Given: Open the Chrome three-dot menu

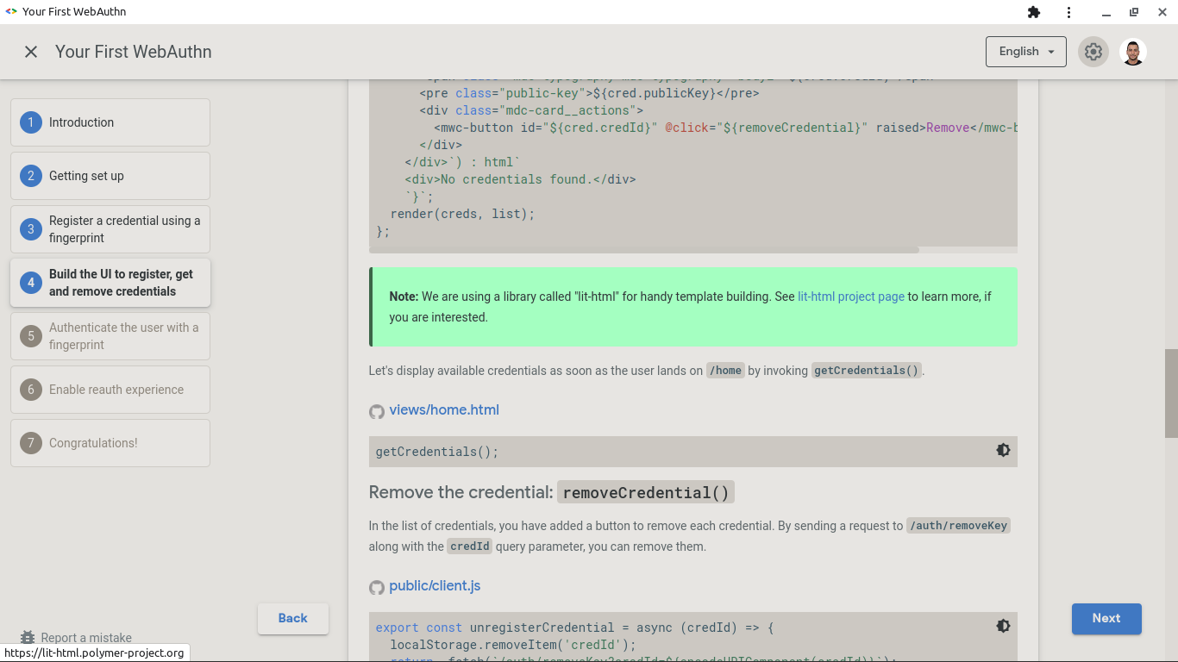Looking at the screenshot, I should click(x=1068, y=12).
